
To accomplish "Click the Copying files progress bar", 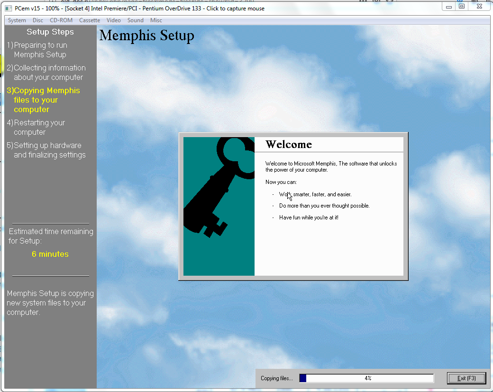I will point(366,378).
